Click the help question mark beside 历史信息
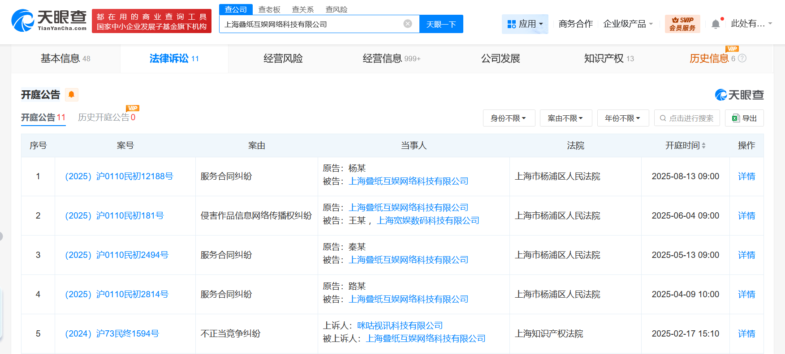Image resolution: width=785 pixels, height=354 pixels. click(x=742, y=59)
